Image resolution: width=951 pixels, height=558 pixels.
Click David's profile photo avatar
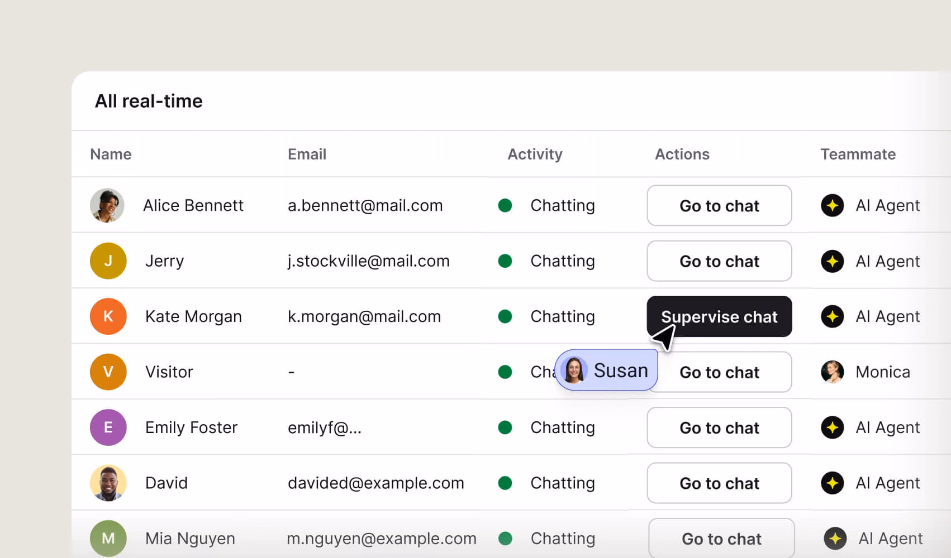coord(108,483)
